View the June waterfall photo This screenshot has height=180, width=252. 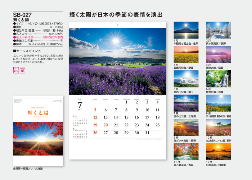[218, 79]
